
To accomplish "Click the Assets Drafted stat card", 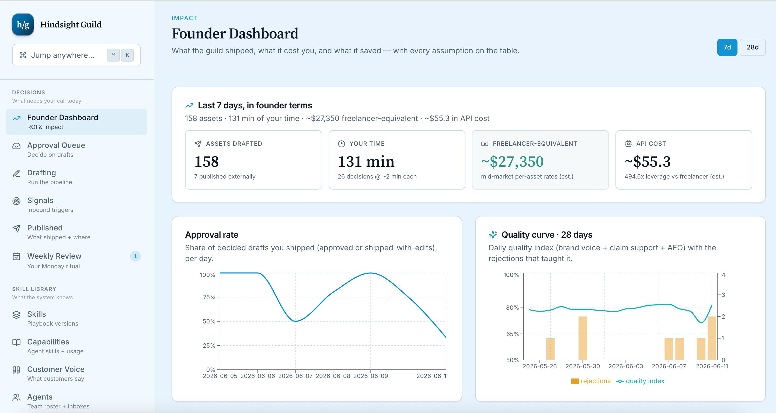I will pyautogui.click(x=253, y=160).
